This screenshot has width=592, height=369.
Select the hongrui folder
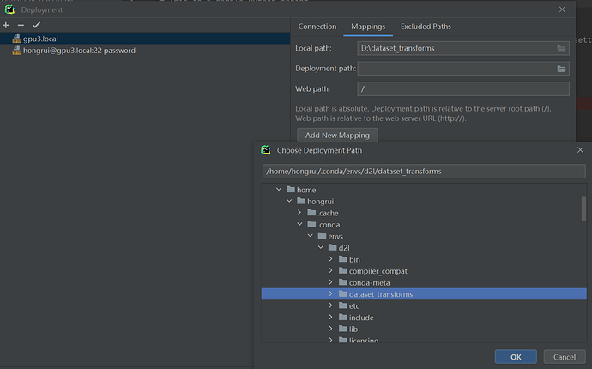315,202
